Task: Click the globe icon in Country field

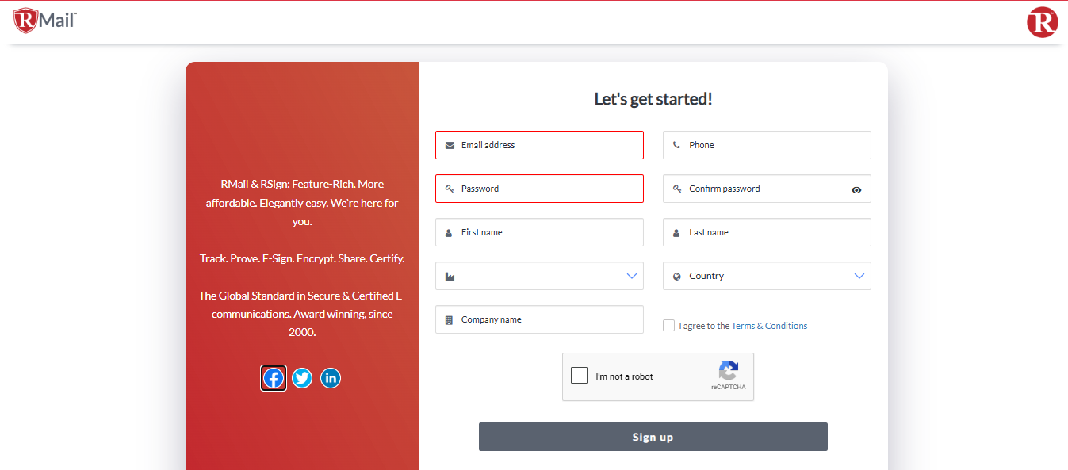Action: (x=677, y=277)
